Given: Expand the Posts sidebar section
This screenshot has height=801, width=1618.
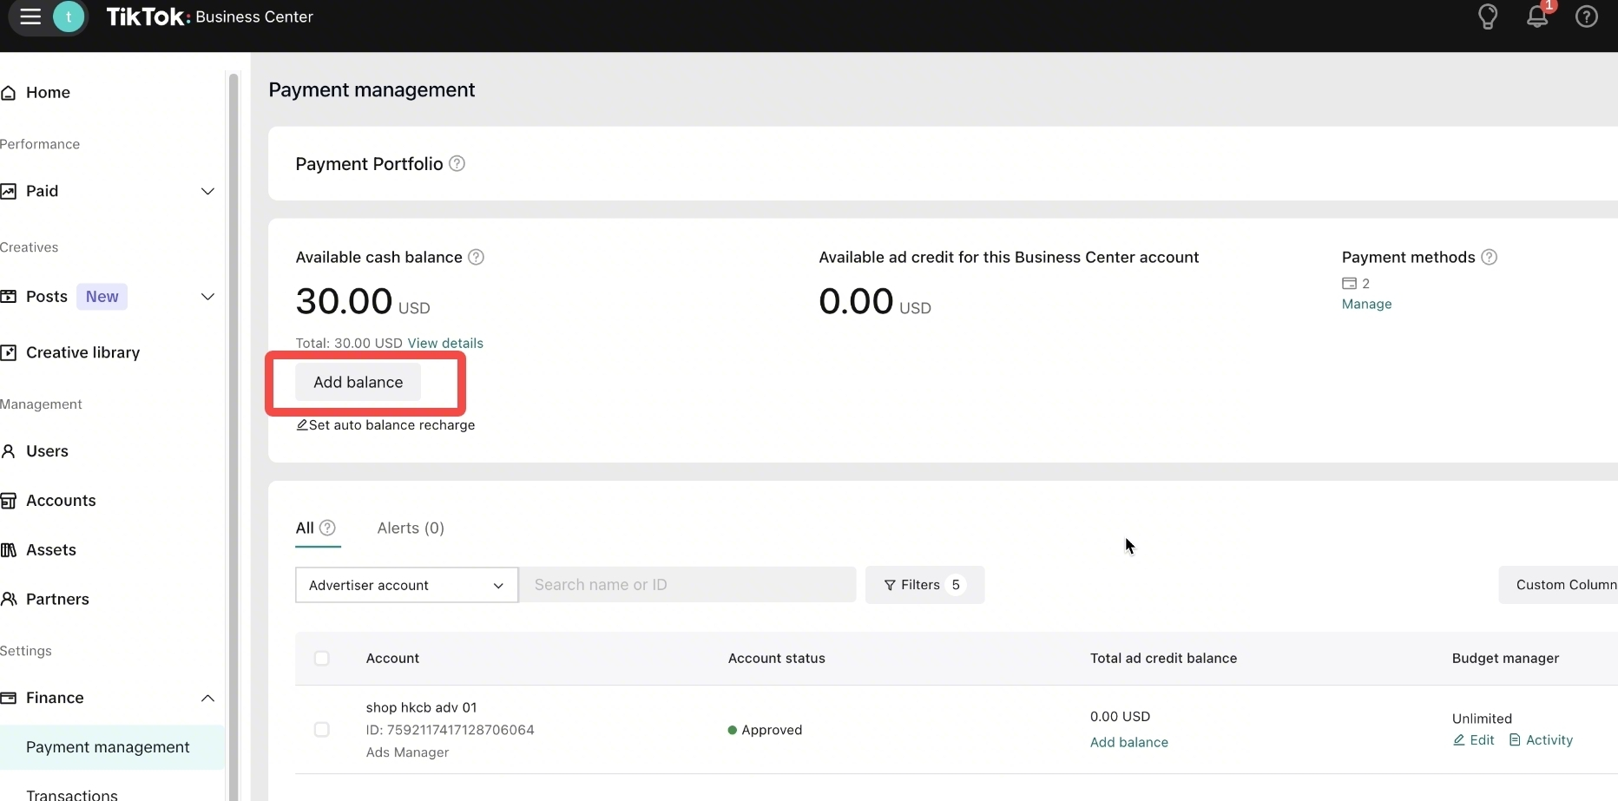Looking at the screenshot, I should click(x=207, y=297).
